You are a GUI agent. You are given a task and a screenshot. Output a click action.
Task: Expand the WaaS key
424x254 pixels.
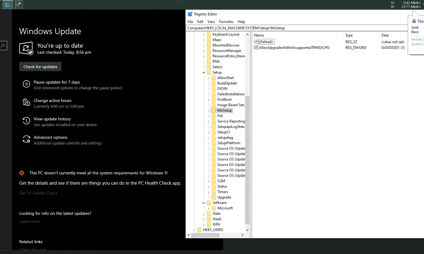pyautogui.click(x=204, y=219)
